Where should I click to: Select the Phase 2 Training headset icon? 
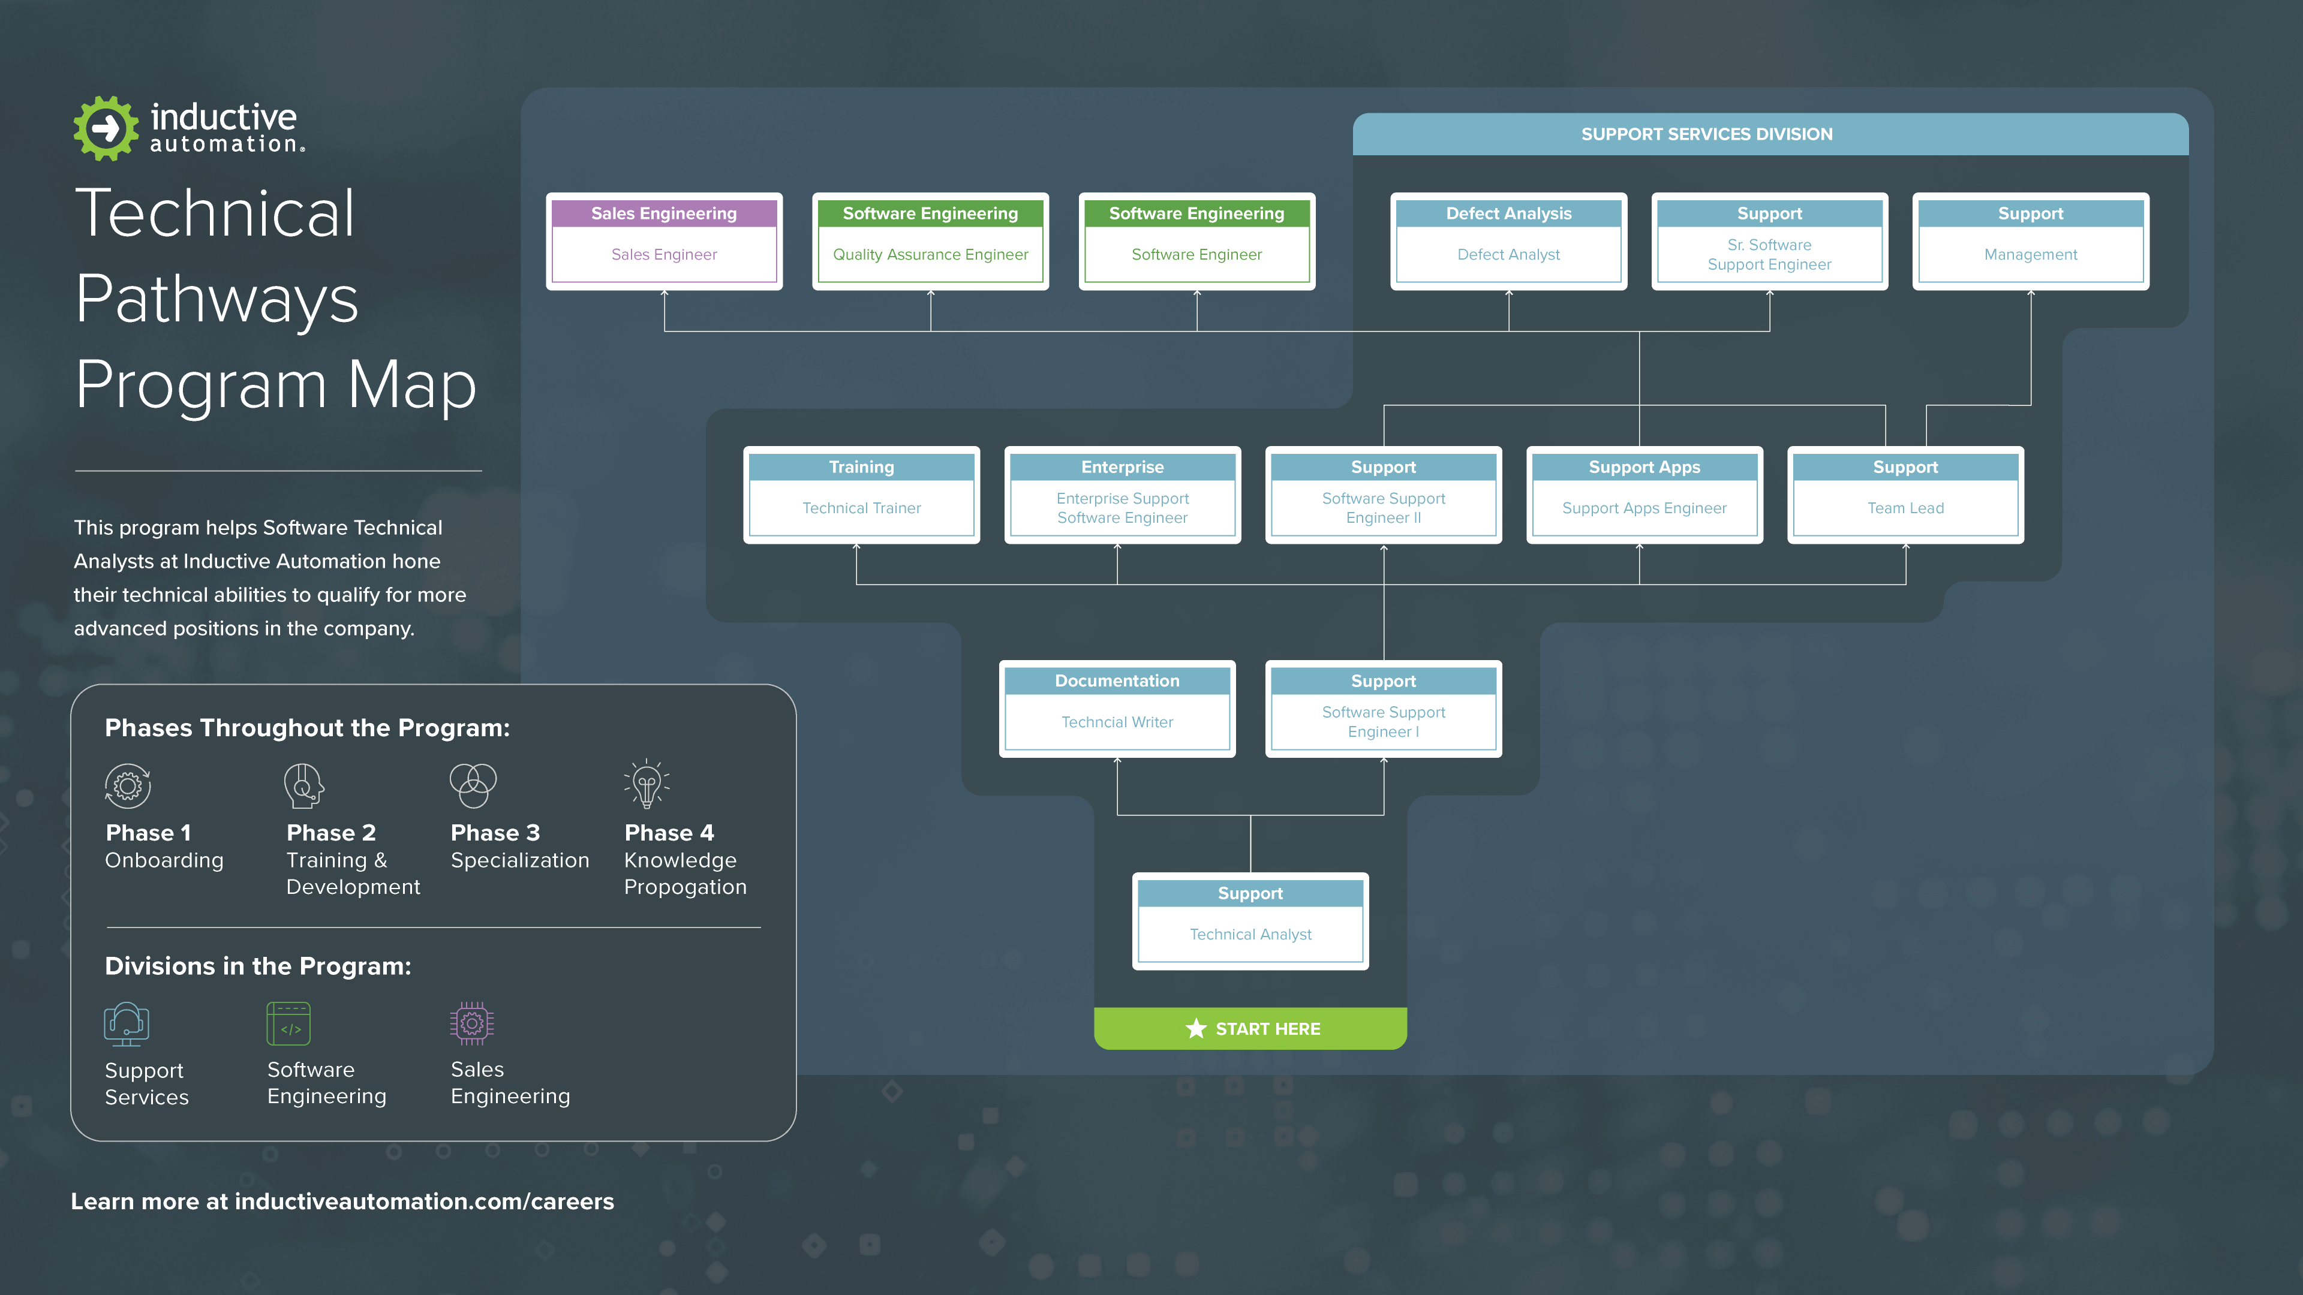click(302, 787)
